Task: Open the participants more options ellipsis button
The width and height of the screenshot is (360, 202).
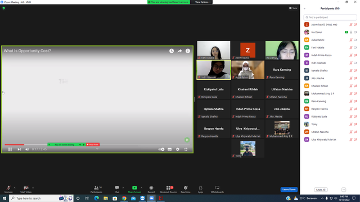Action: (x=344, y=190)
